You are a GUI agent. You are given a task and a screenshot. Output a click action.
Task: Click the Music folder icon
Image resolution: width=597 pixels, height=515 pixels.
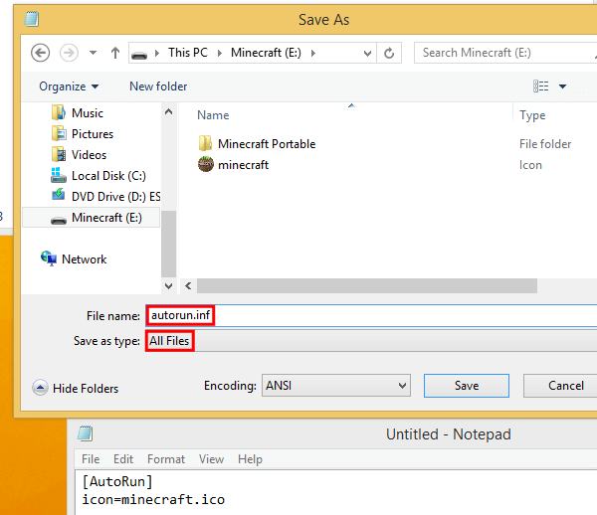[59, 112]
